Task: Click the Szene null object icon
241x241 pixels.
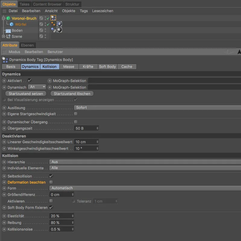Action: click(x=8, y=36)
